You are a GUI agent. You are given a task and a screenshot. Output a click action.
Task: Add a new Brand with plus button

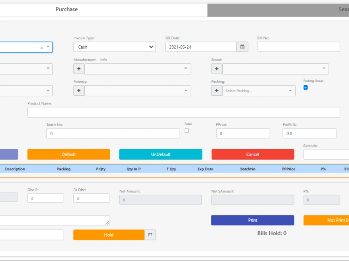(x=217, y=69)
